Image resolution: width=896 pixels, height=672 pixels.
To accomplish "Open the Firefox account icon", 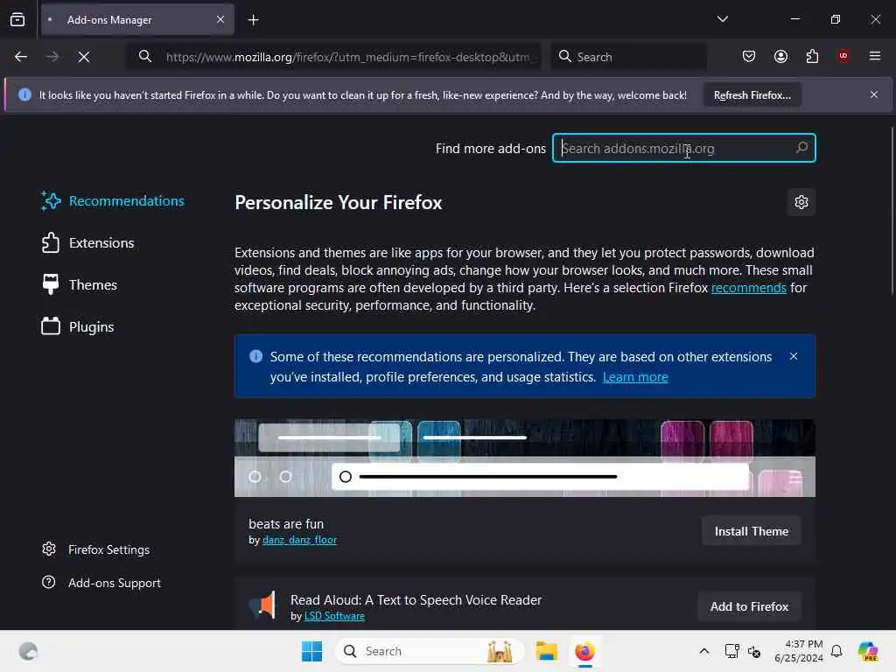I will (x=780, y=56).
